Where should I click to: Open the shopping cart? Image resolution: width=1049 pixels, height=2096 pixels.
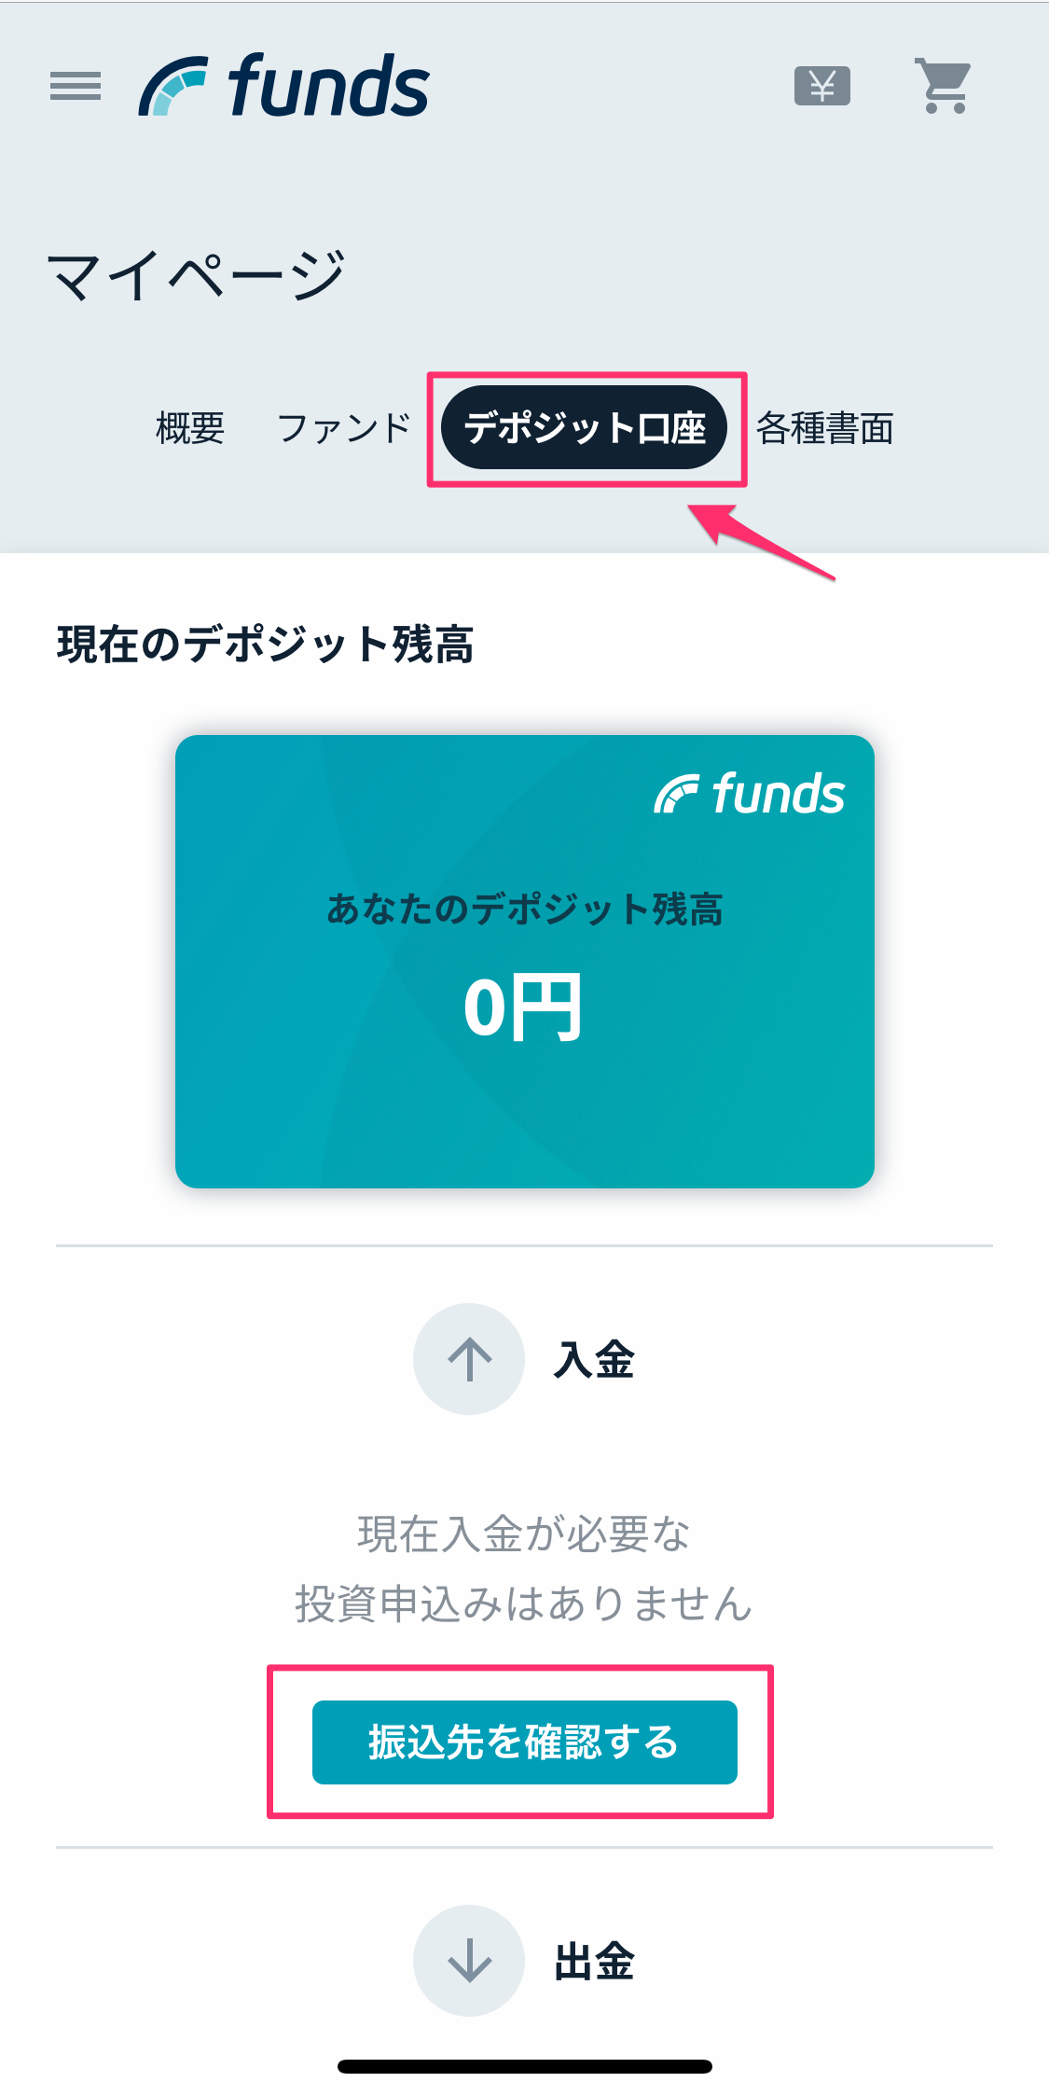944,86
